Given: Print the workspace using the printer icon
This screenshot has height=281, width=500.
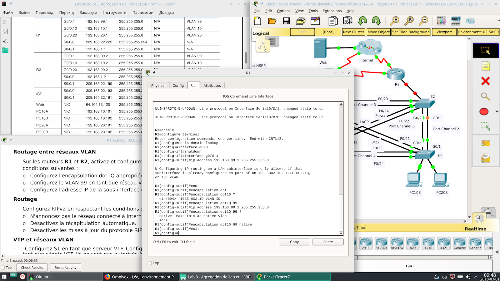Looking at the screenshot, I should point(301,21).
